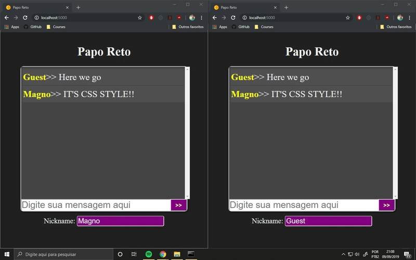Click the Nickname field containing Magno
Image resolution: width=416 pixels, height=260 pixels.
120,221
